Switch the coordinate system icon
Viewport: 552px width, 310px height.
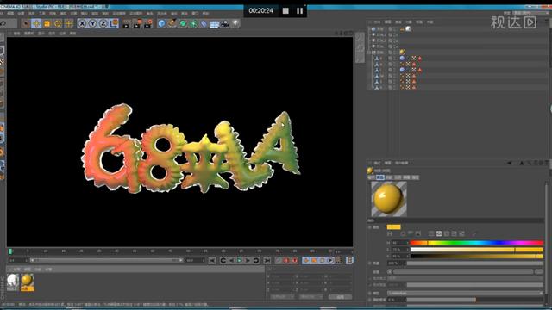[x=114, y=23]
